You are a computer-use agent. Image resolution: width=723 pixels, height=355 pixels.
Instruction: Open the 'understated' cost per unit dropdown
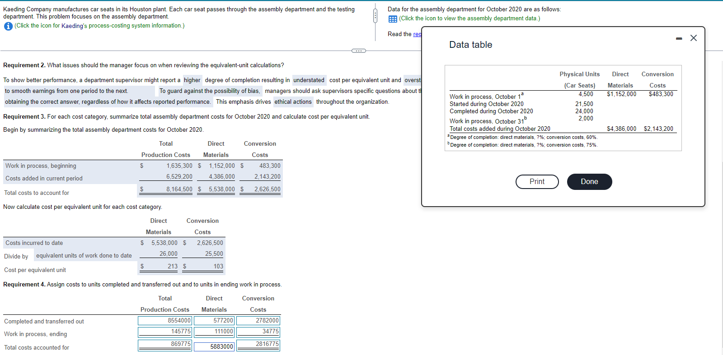309,80
